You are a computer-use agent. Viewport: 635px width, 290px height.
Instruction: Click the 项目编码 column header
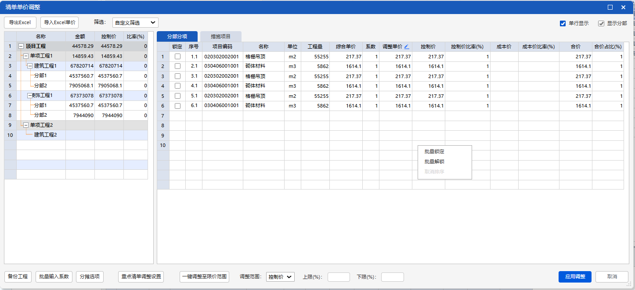(x=223, y=47)
